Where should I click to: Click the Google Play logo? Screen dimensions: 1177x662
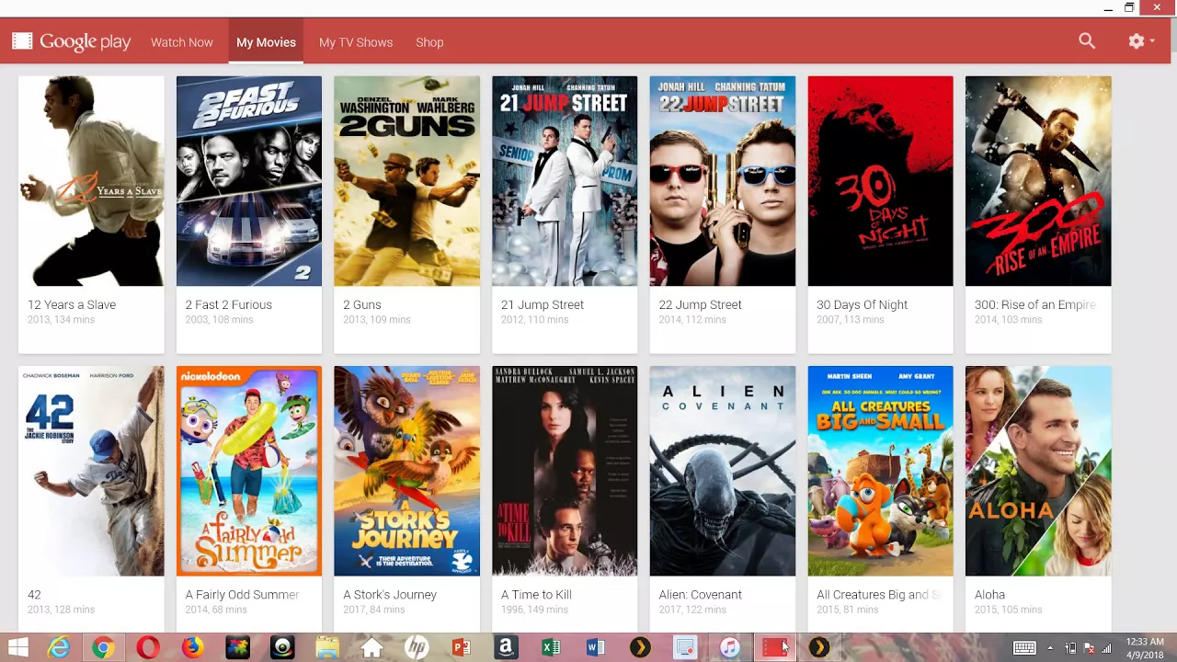72,41
